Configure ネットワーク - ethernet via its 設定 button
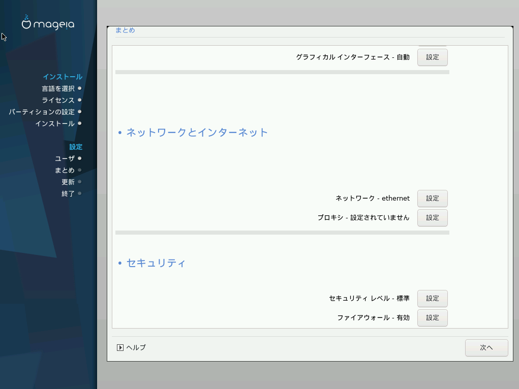The height and width of the screenshot is (389, 519). tap(432, 199)
